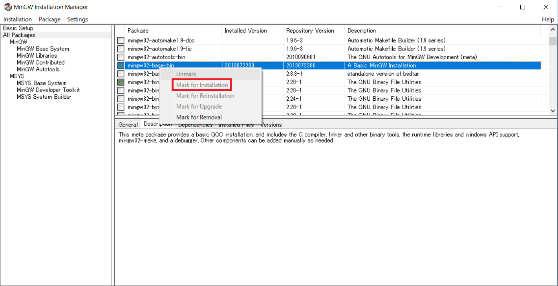The width and height of the screenshot is (558, 286).
Task: Switch to the General tab
Action: tap(128, 125)
